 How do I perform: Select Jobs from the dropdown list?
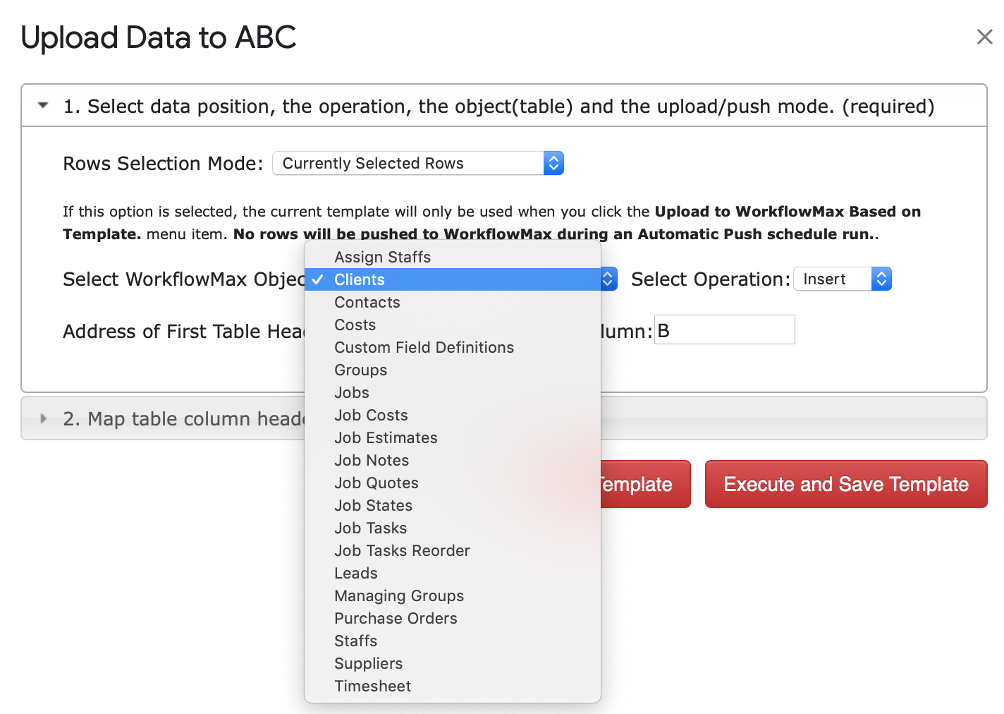point(453,392)
